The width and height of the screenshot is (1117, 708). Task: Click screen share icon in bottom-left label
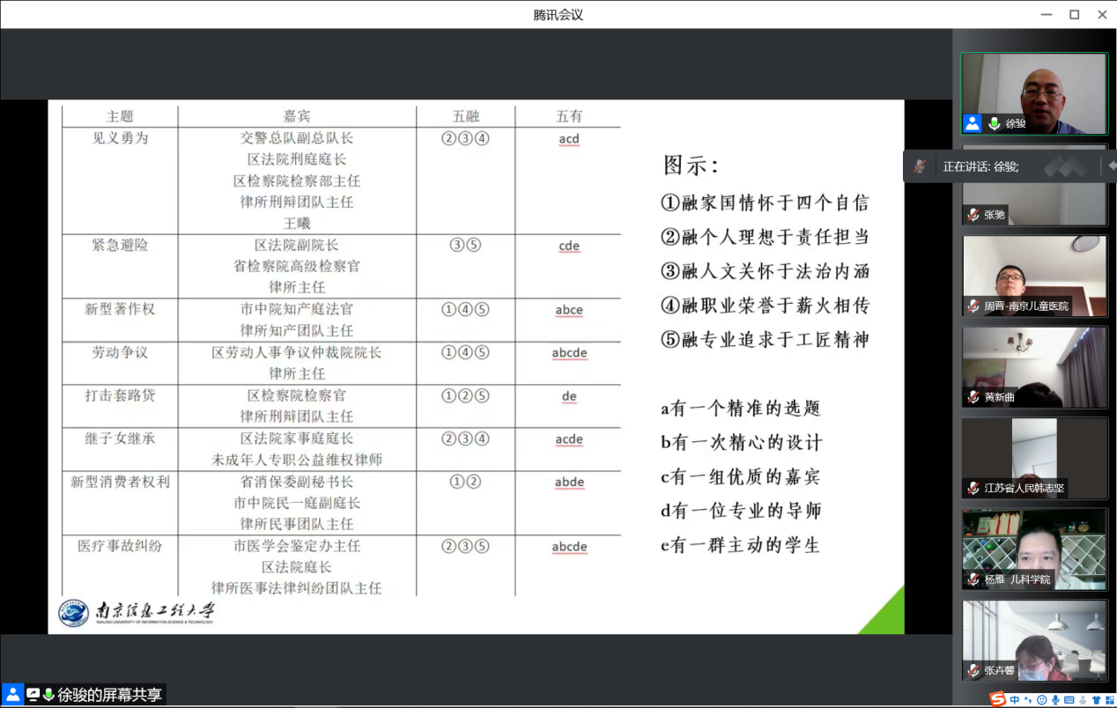(x=33, y=695)
